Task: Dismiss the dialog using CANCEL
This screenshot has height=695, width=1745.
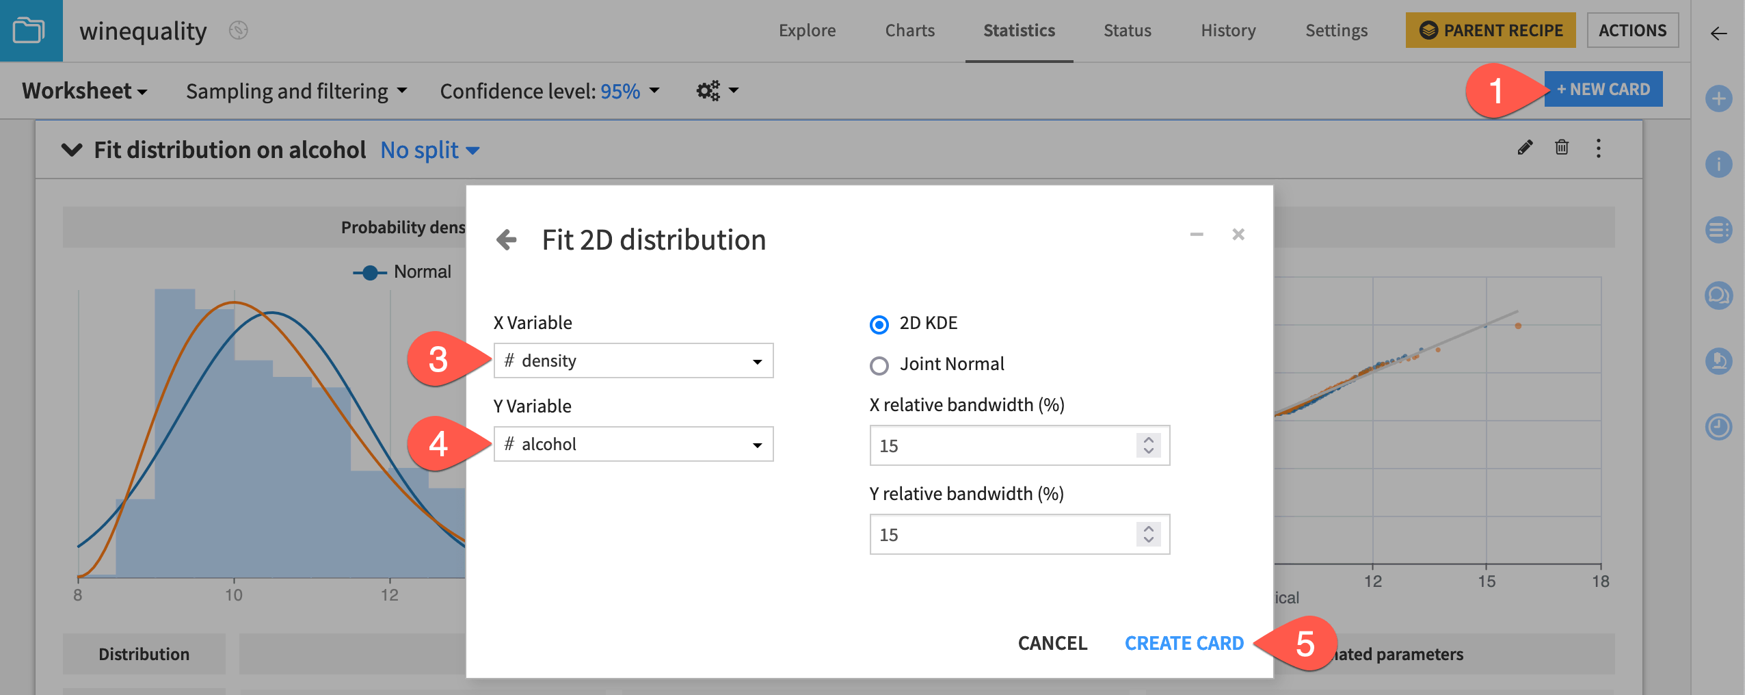Action: point(1052,643)
